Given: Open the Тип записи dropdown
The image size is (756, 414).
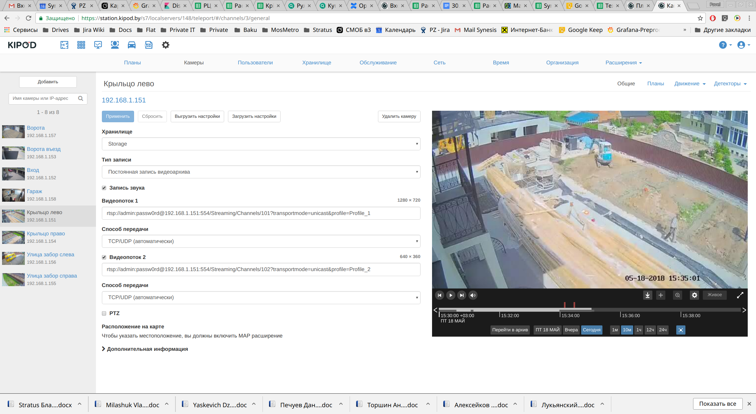Looking at the screenshot, I should 261,172.
